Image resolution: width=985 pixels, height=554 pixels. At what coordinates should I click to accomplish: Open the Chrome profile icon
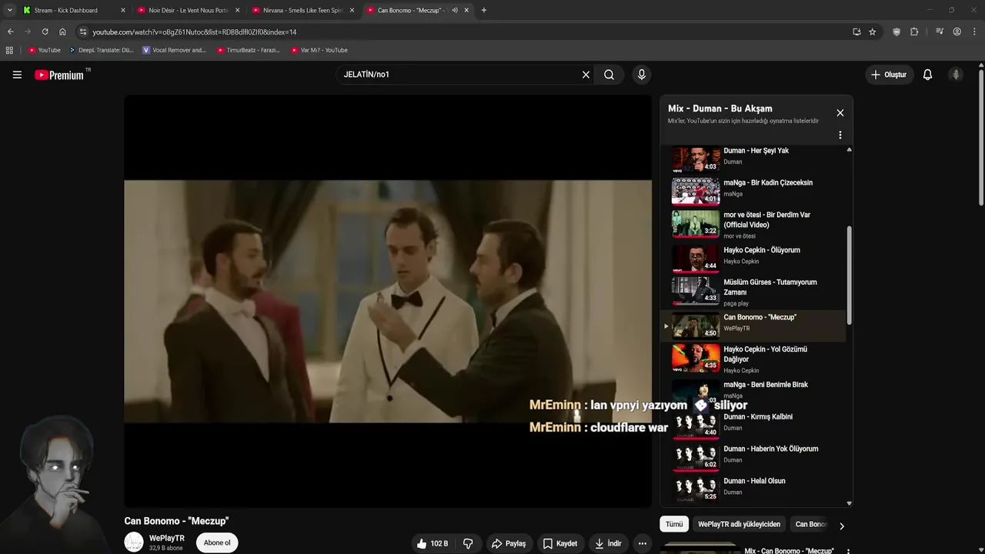(957, 32)
